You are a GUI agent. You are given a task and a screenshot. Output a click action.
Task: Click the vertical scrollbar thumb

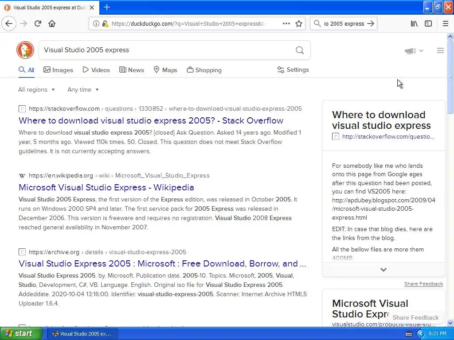(x=450, y=77)
